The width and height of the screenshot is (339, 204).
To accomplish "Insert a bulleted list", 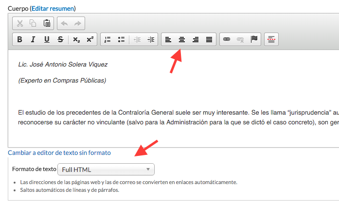I will pos(122,40).
